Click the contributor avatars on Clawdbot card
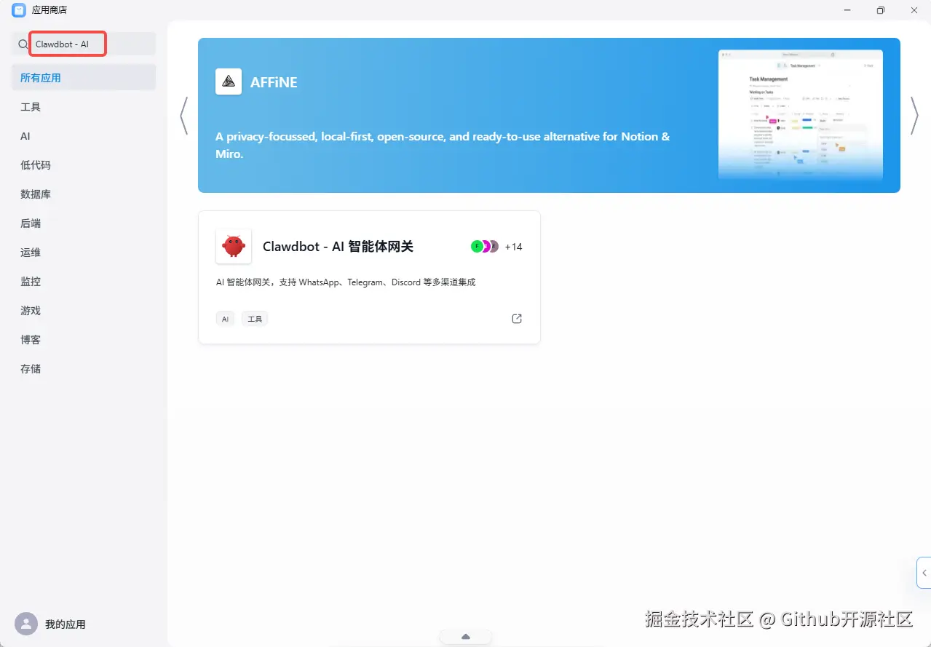 (x=485, y=247)
